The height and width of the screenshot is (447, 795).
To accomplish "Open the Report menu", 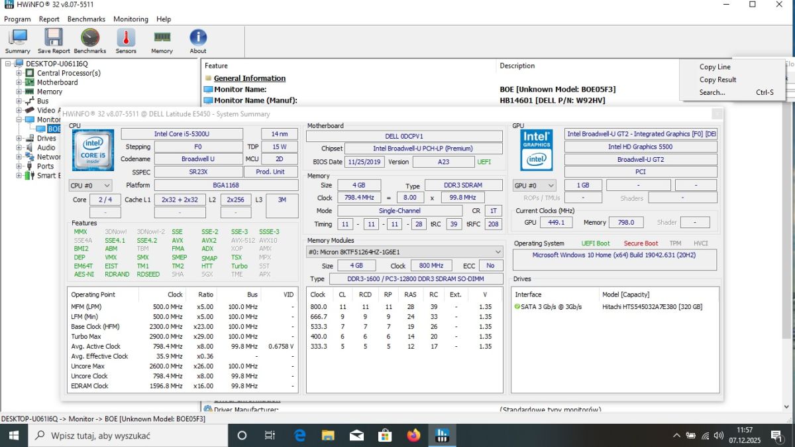I will 49,19.
